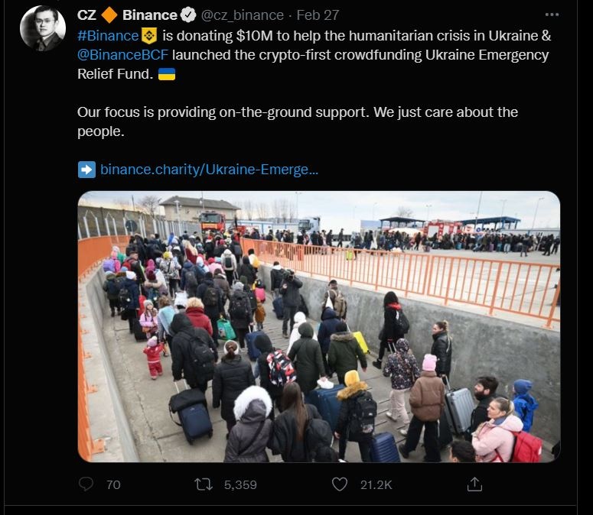593x515 pixels.
Task: Click the orange diamond emoji in name
Action: click(x=109, y=15)
